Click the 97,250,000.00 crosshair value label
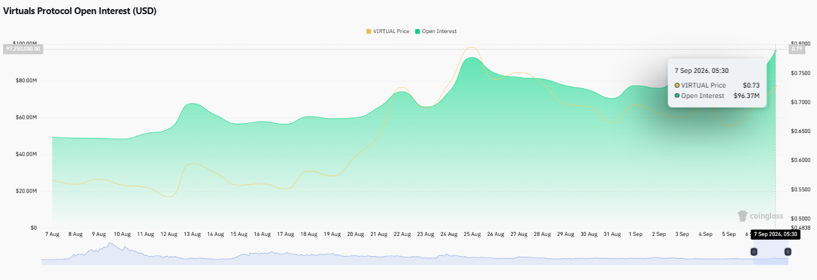This screenshot has height=280, width=817. click(23, 48)
